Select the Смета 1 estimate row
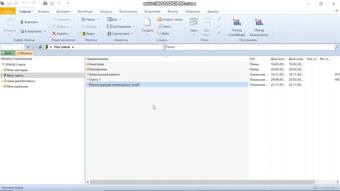Image resolution: width=340 pixels, height=191 pixels. 167,80
